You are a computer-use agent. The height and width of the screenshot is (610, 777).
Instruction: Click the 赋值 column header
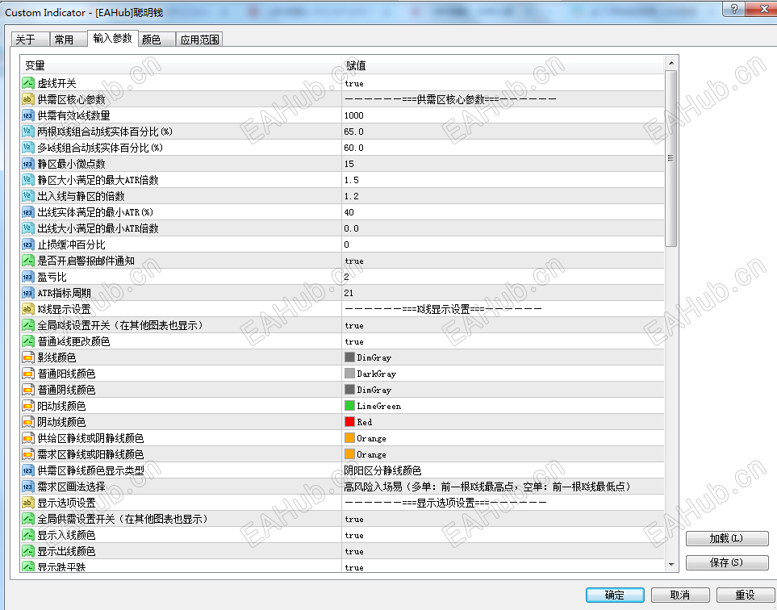point(503,65)
